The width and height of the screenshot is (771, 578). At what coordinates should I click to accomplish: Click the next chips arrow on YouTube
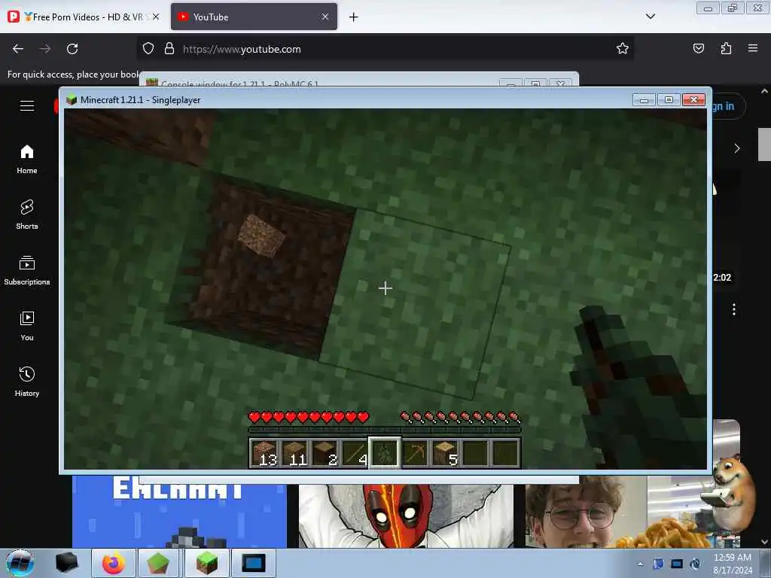pos(736,148)
